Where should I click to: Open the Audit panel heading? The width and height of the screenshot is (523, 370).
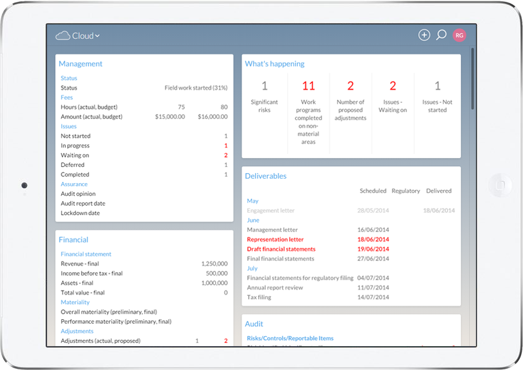coord(254,324)
